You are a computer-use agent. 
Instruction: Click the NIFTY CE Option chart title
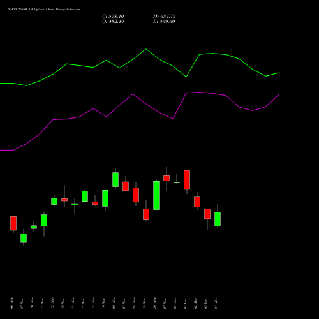44,10
